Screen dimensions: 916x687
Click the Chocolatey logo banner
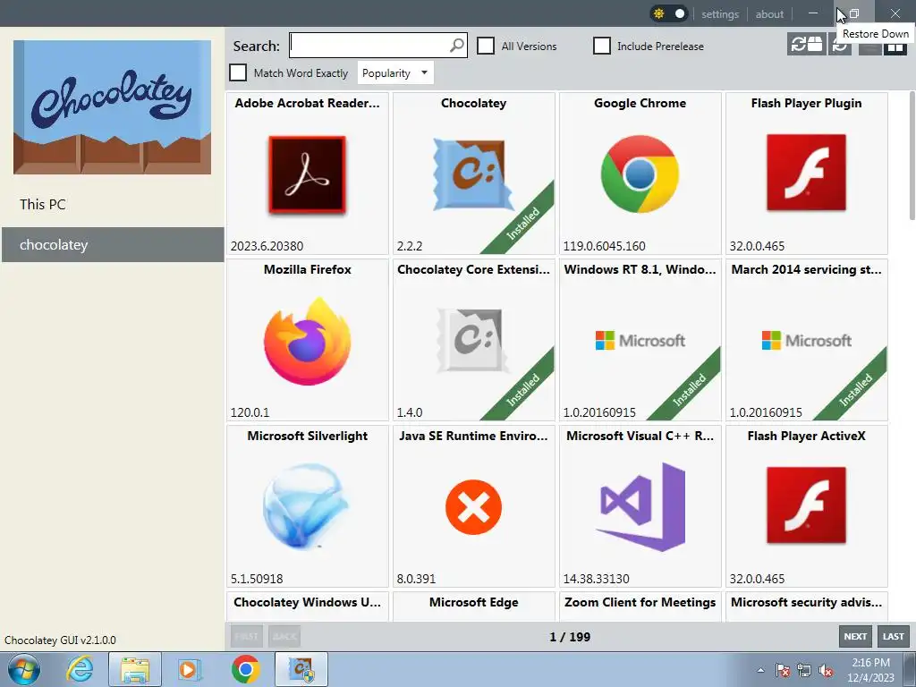click(x=112, y=107)
